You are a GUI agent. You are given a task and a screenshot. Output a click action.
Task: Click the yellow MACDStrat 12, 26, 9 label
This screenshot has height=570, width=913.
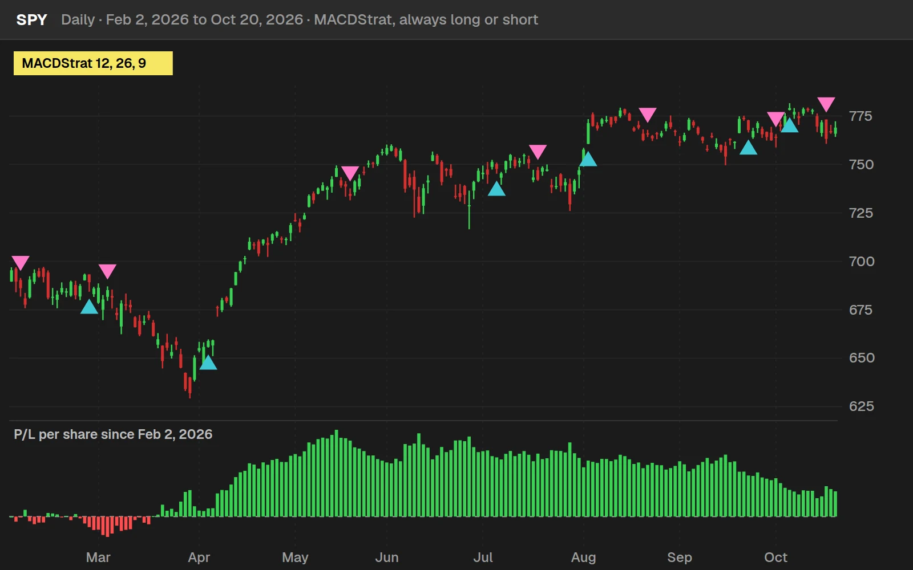[x=93, y=63]
